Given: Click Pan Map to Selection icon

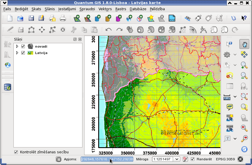Looking at the screenshot, I should (x=244, y=55).
